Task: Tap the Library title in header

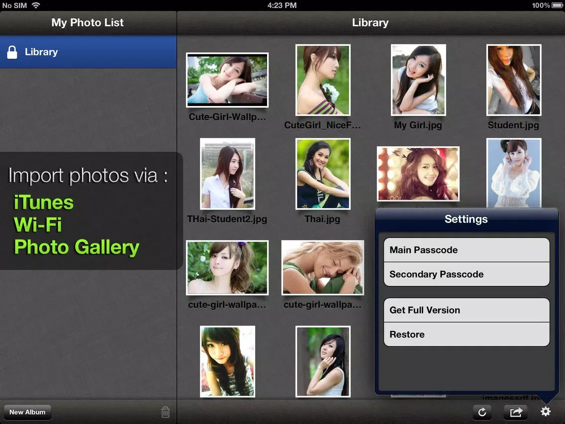Action: [371, 23]
